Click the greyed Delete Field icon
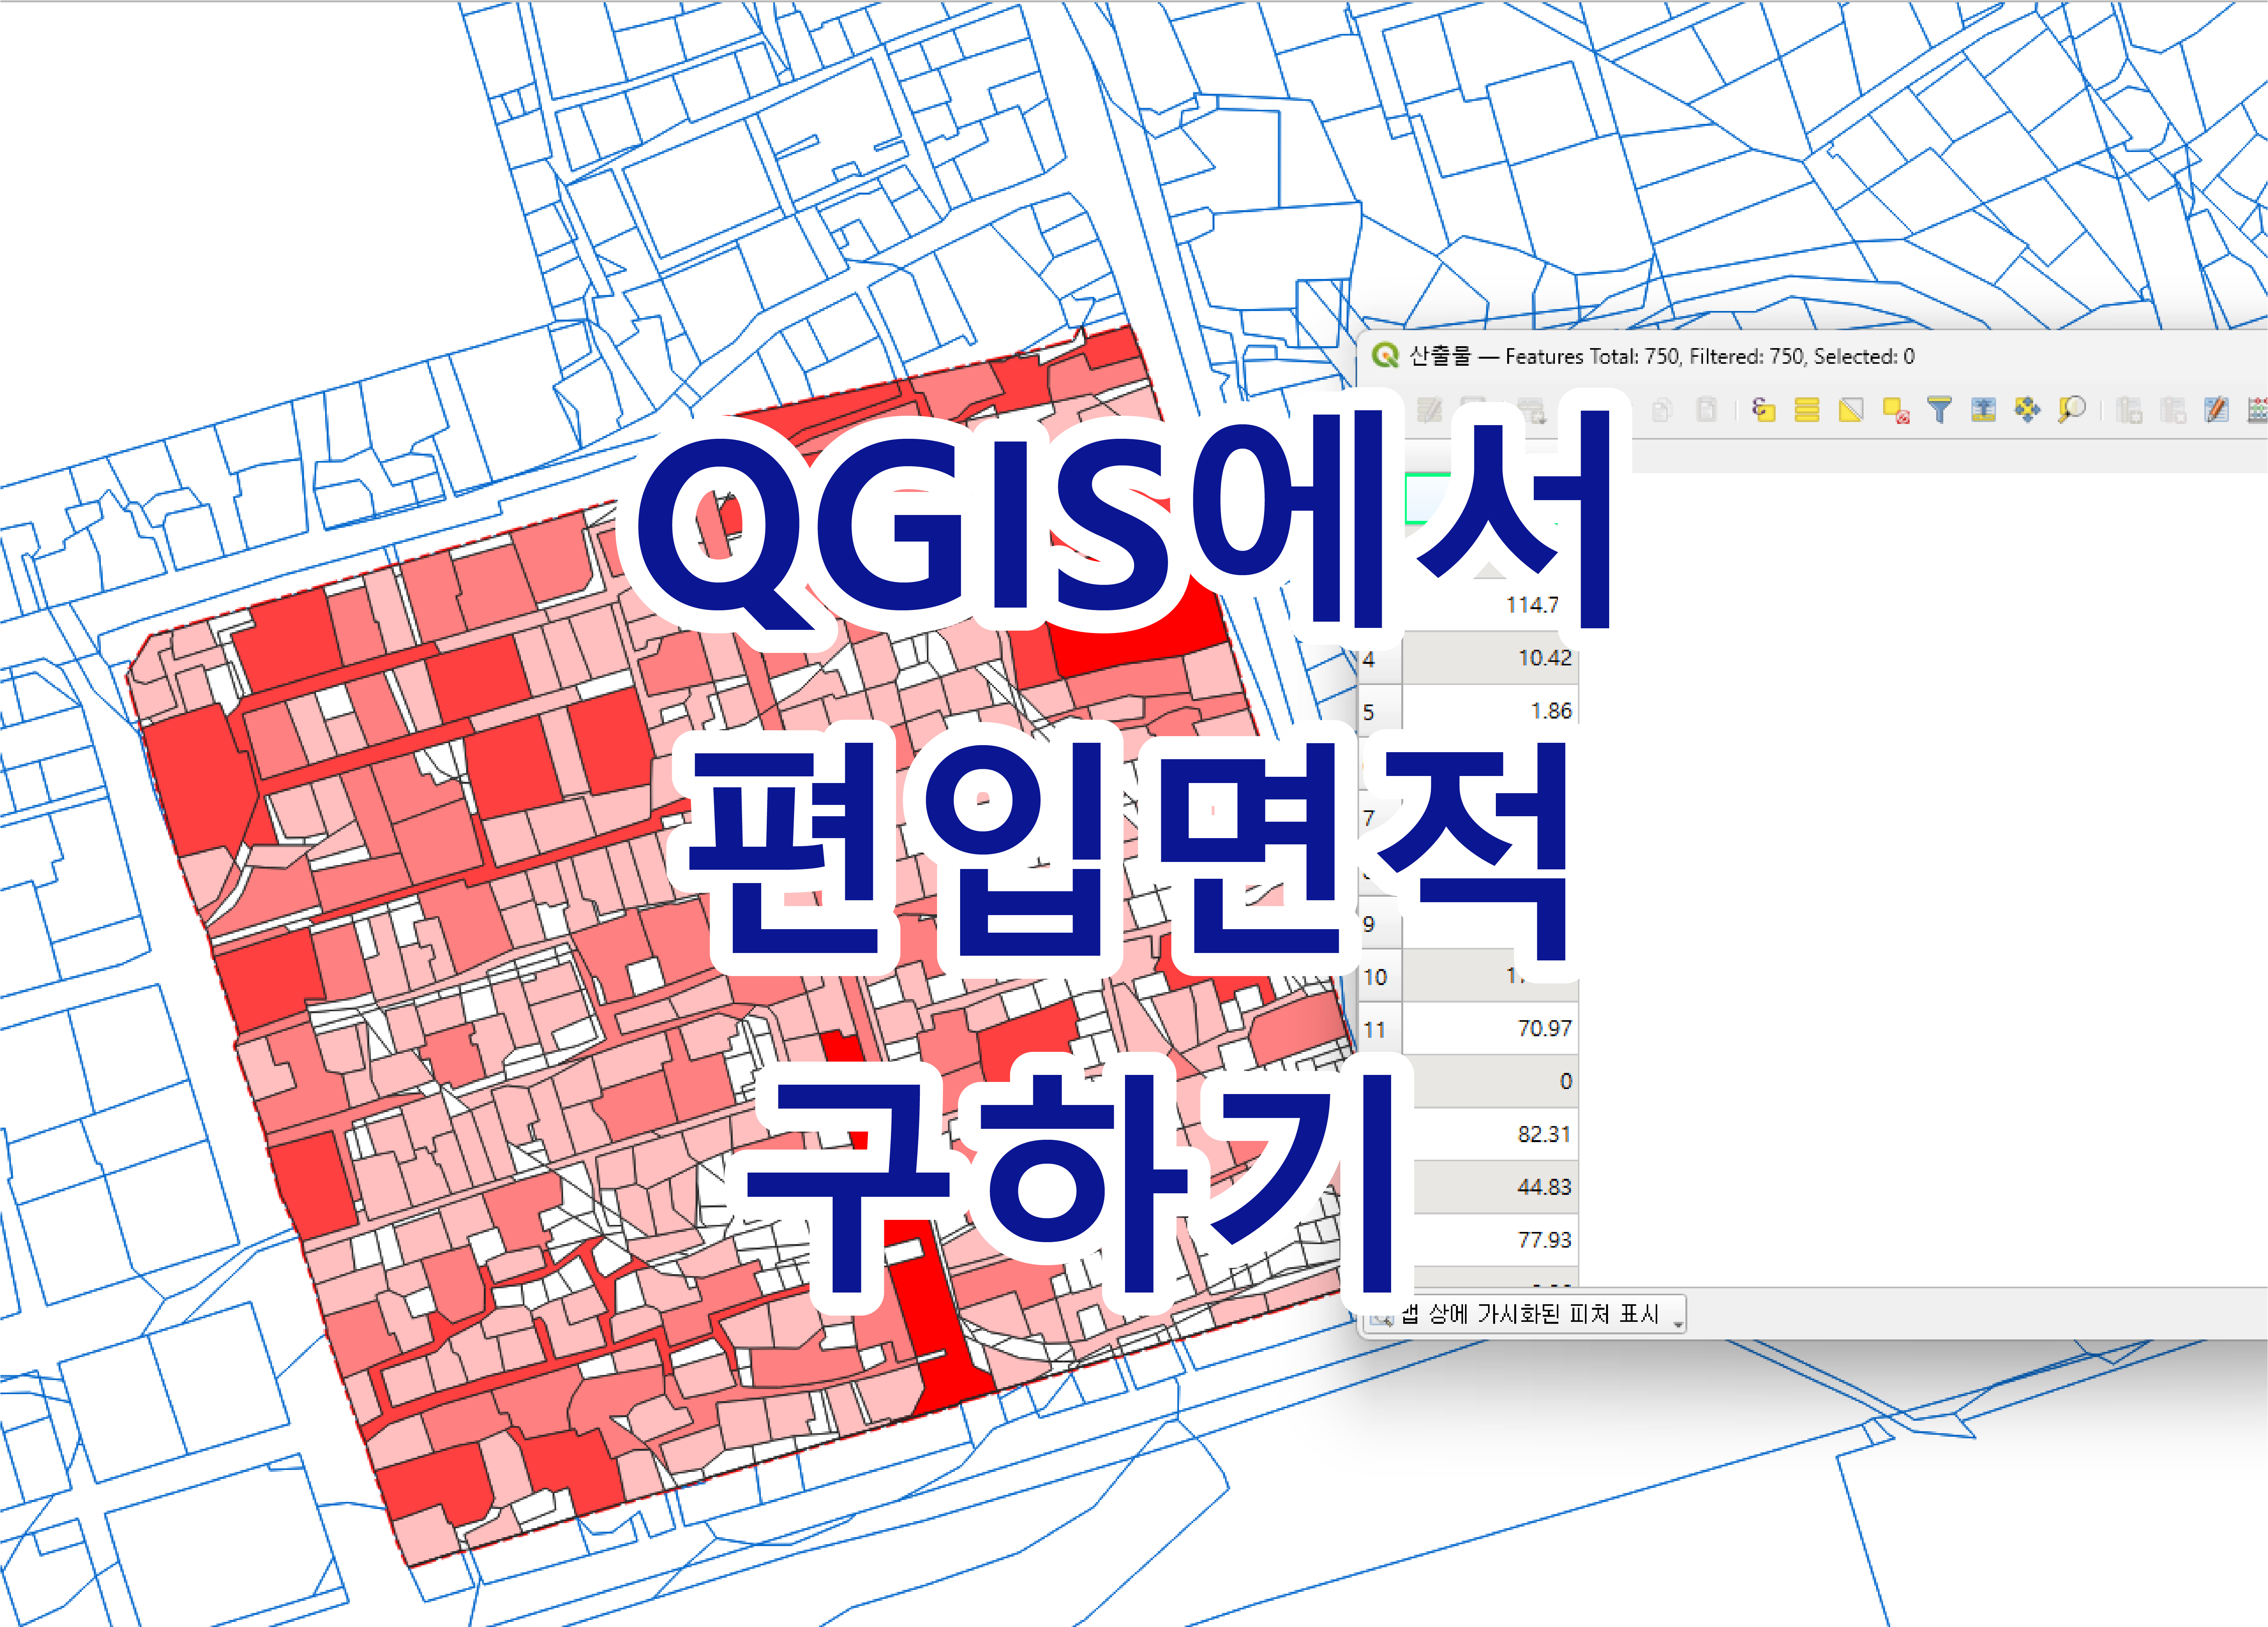 pyautogui.click(x=2173, y=410)
